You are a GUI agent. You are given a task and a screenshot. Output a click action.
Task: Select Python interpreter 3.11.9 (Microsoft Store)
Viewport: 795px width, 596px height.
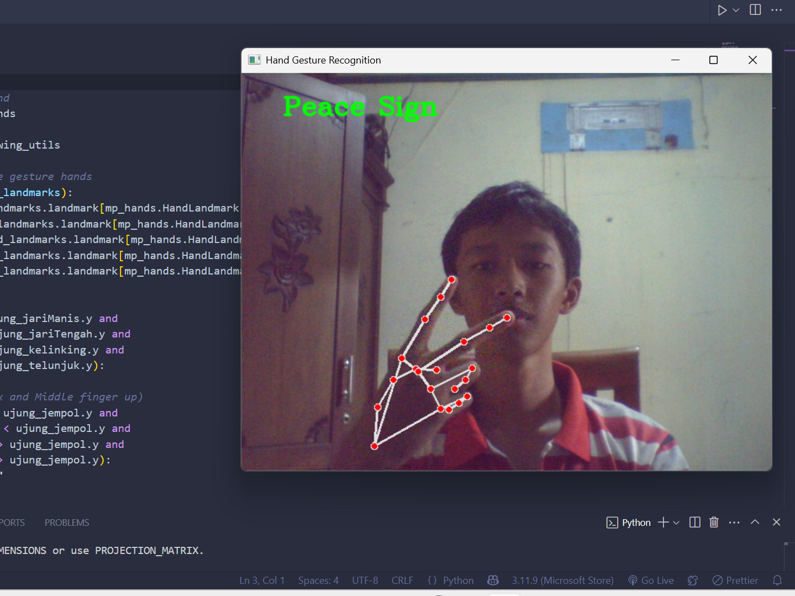pos(562,581)
